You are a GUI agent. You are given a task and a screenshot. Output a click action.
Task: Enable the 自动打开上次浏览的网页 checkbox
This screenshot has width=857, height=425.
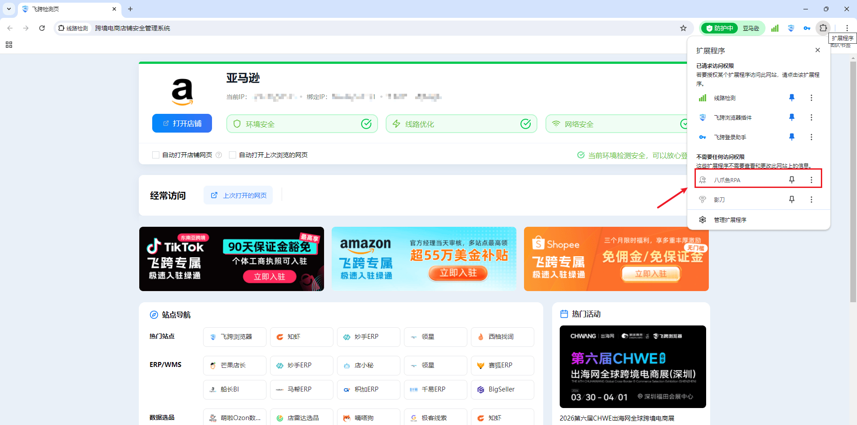tap(233, 155)
